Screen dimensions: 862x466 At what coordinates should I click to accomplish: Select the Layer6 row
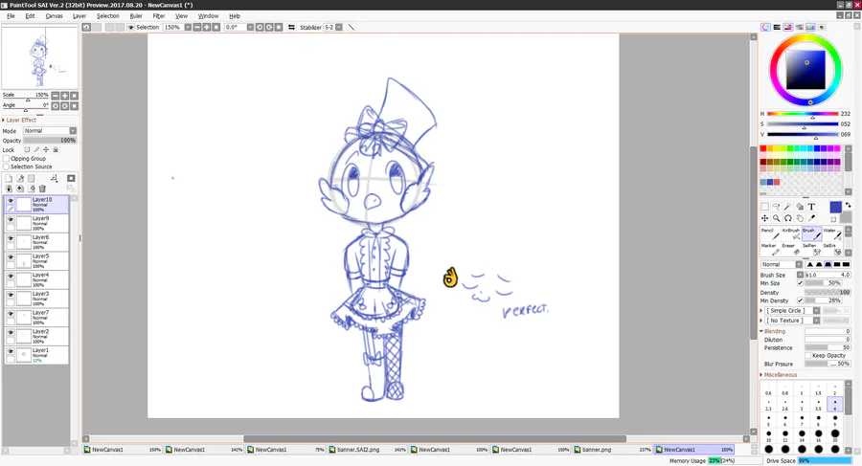click(x=36, y=242)
